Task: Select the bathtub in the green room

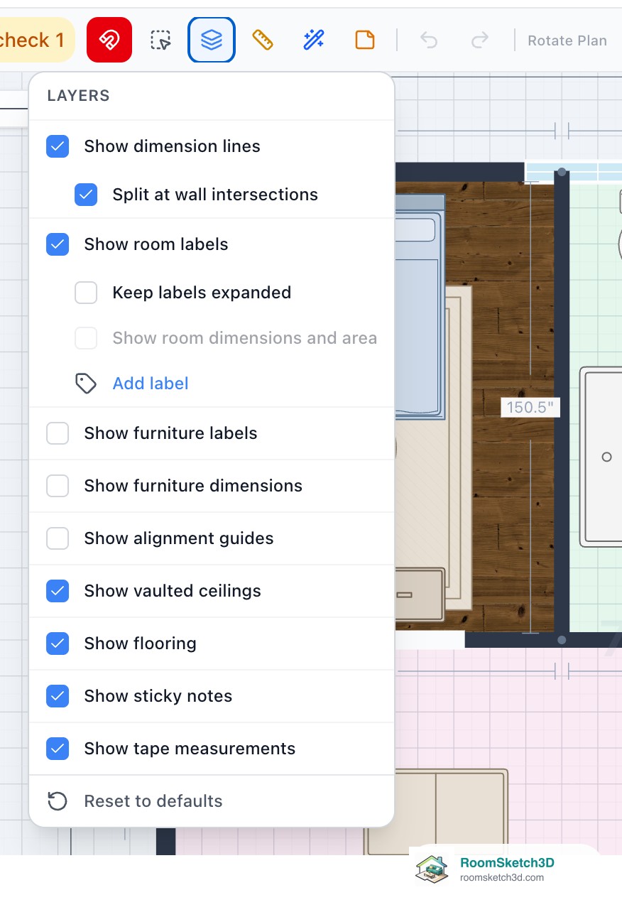Action: click(601, 457)
